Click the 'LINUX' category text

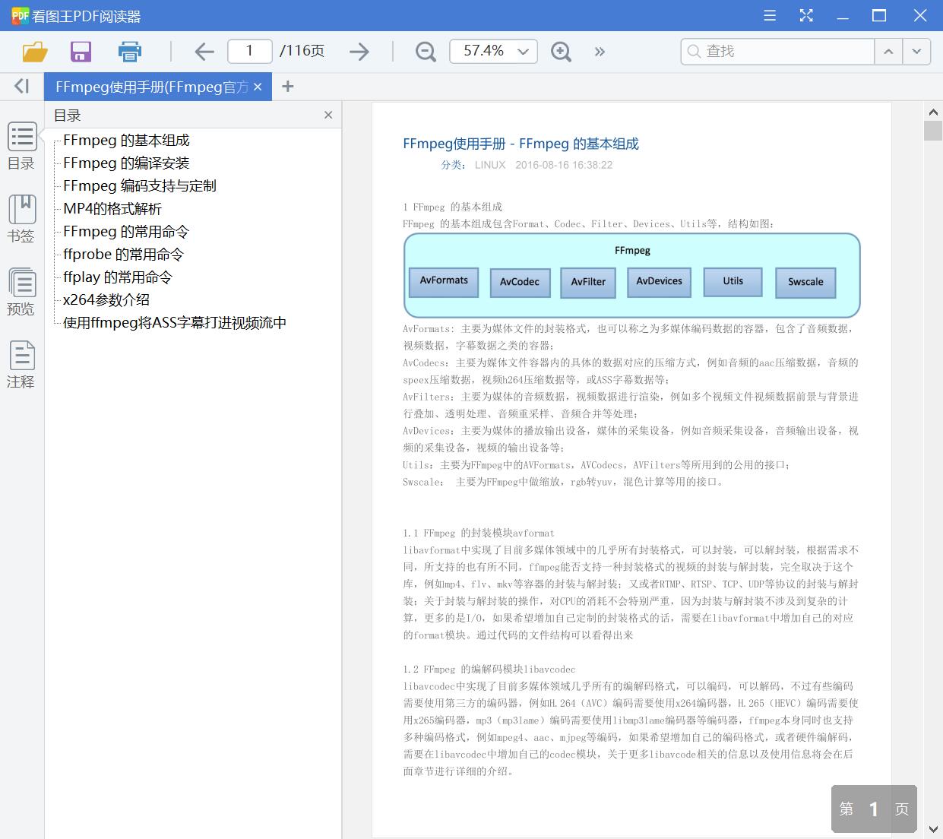[x=490, y=165]
